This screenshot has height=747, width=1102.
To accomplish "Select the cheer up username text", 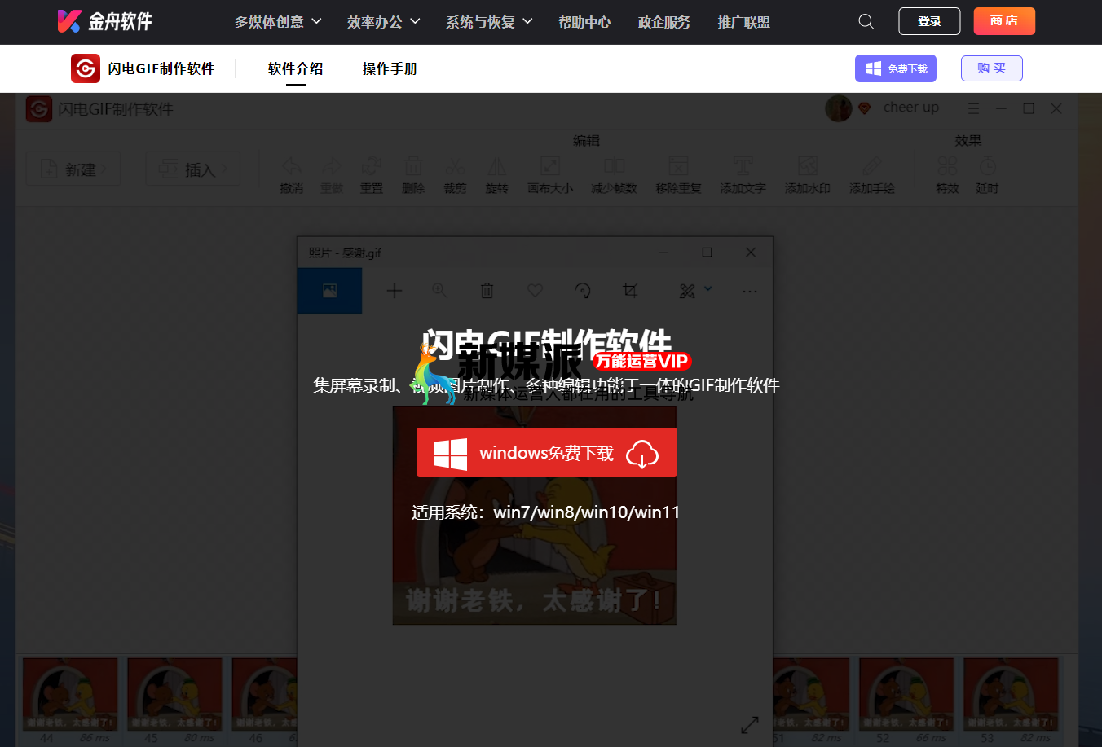I will tap(911, 108).
